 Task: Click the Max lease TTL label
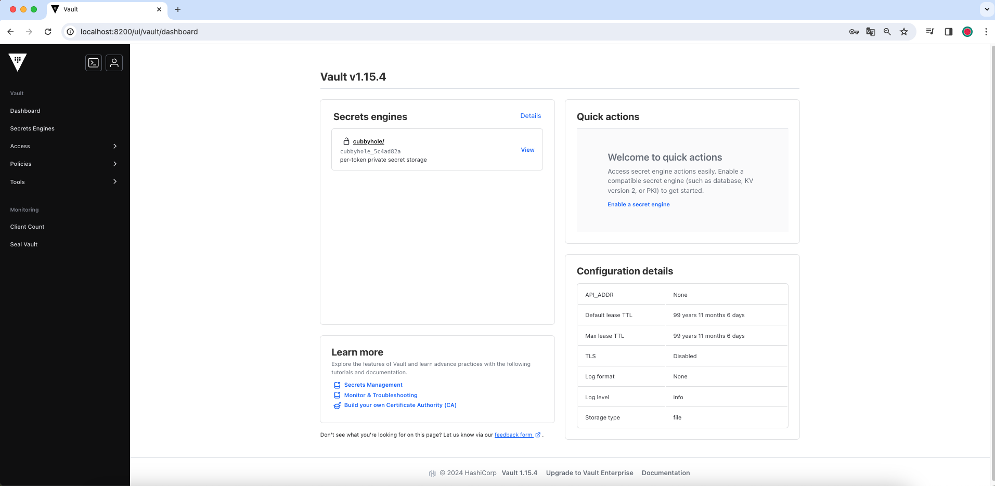pos(604,336)
